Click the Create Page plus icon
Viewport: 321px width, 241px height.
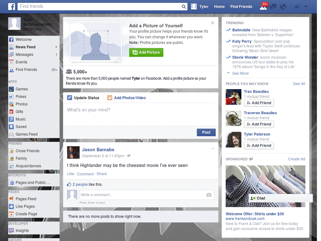coord(11,214)
